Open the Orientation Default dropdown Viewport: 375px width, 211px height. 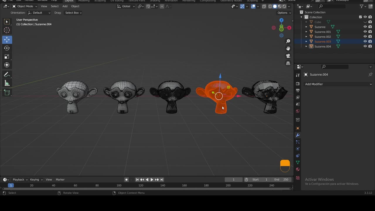[x=39, y=13]
